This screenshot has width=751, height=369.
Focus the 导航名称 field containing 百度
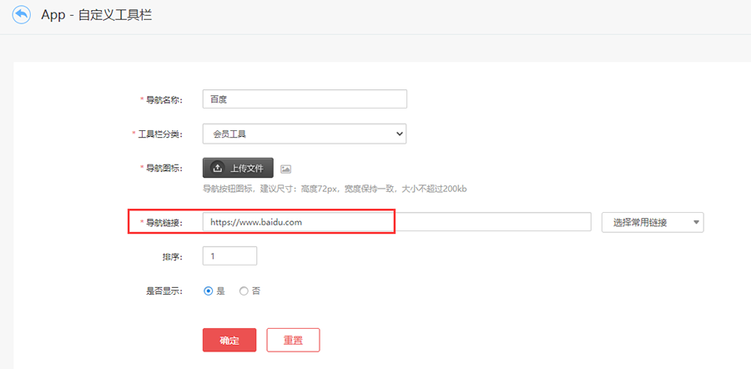coord(305,99)
